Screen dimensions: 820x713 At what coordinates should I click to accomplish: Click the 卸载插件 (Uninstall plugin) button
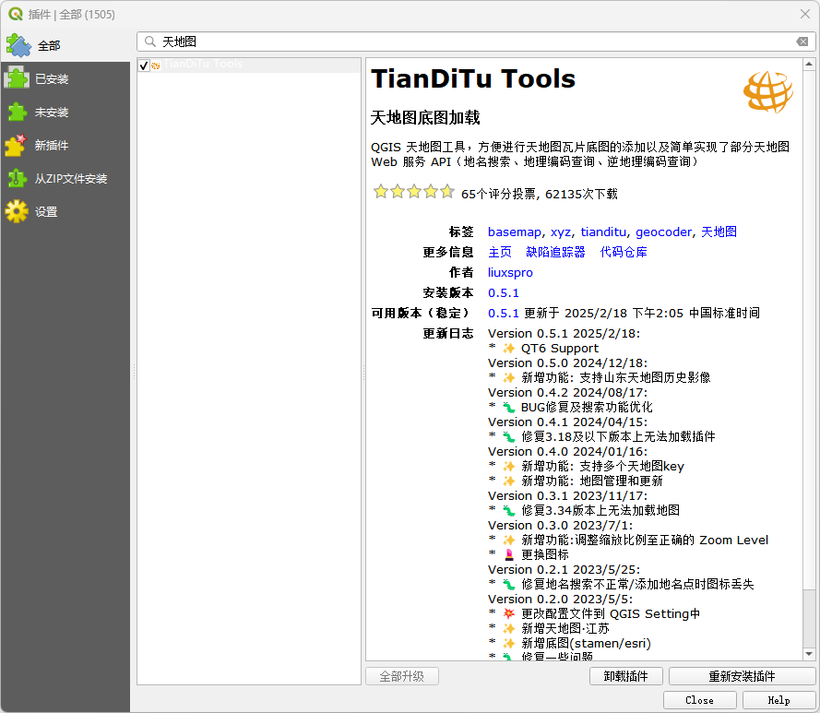pyautogui.click(x=626, y=676)
